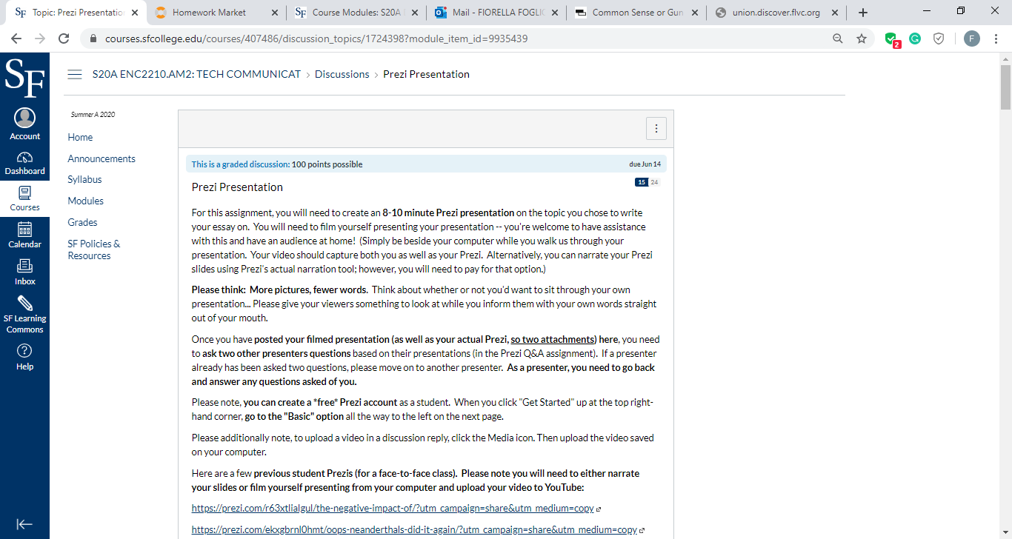The width and height of the screenshot is (1012, 539).
Task: Open the negative-impact-of Prezi link
Action: 393,509
